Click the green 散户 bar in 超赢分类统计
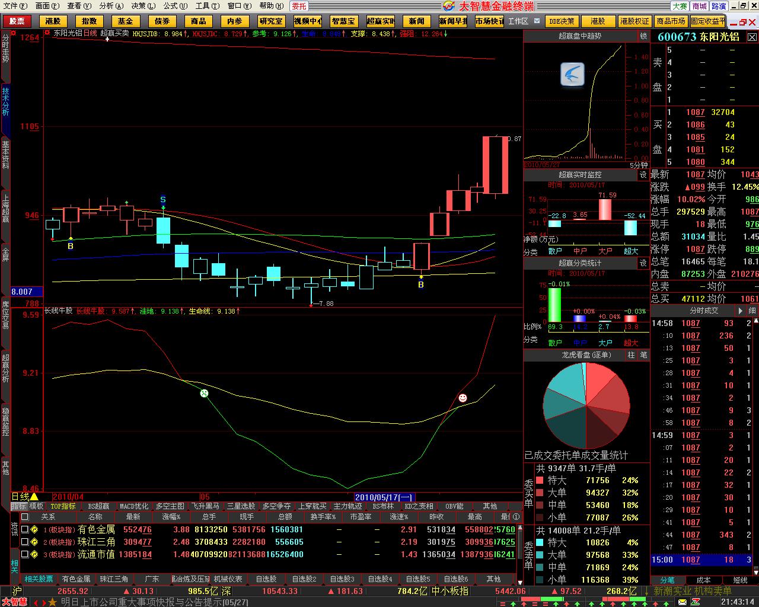 click(554, 305)
